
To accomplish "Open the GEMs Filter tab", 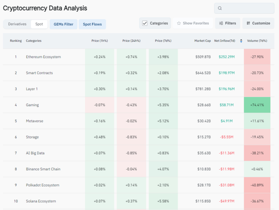I will point(63,24).
